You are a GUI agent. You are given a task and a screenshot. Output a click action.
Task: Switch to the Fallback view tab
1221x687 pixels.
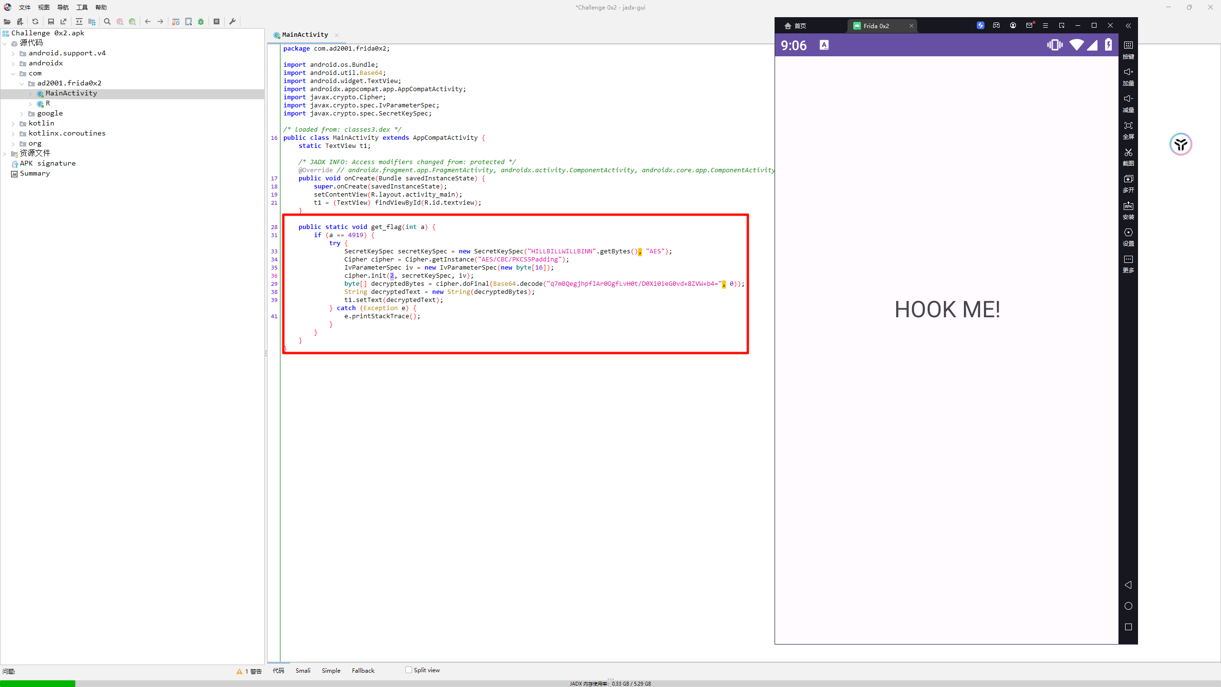[x=363, y=670]
